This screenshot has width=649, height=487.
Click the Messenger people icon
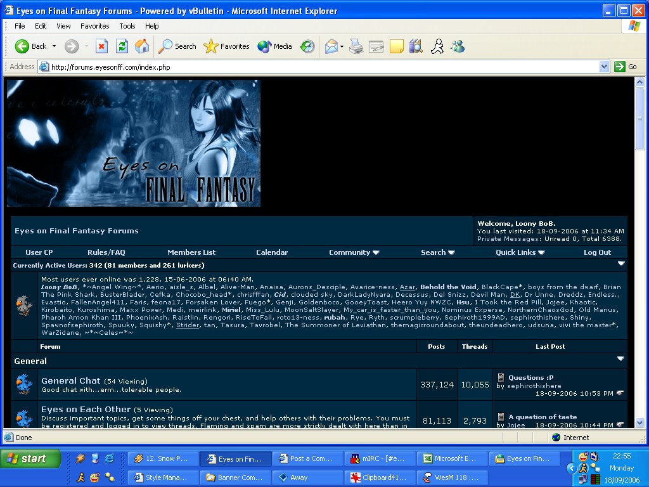458,46
